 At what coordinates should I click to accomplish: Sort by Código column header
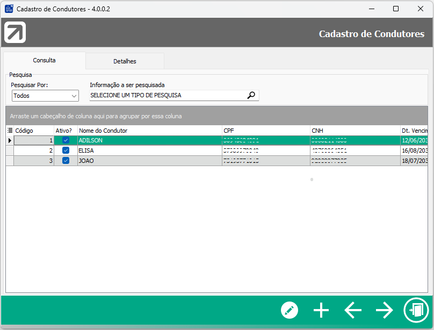click(33, 131)
